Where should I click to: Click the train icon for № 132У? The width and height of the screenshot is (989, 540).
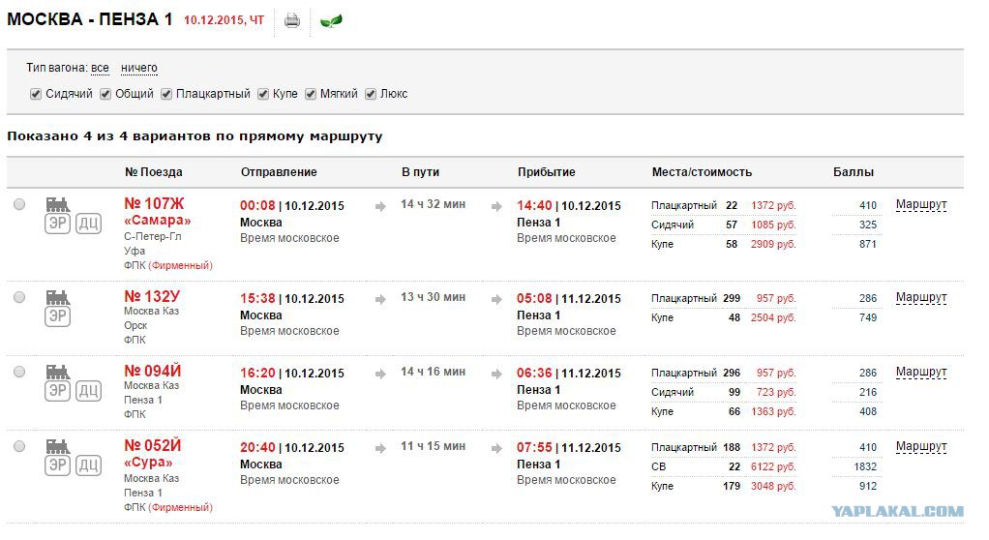[x=57, y=297]
